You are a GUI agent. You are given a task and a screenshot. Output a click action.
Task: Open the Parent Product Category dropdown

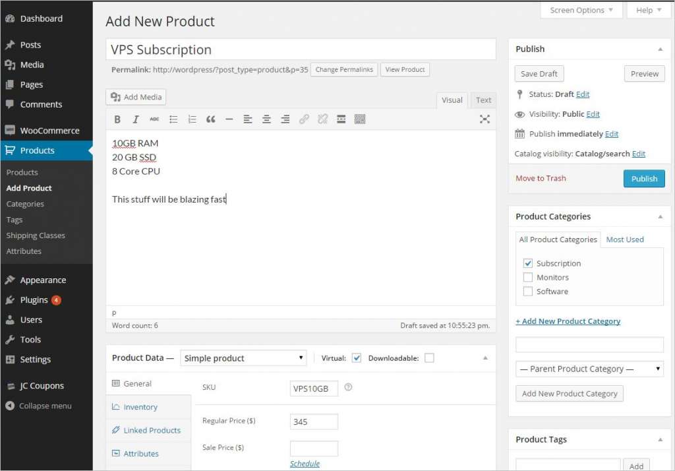(589, 369)
